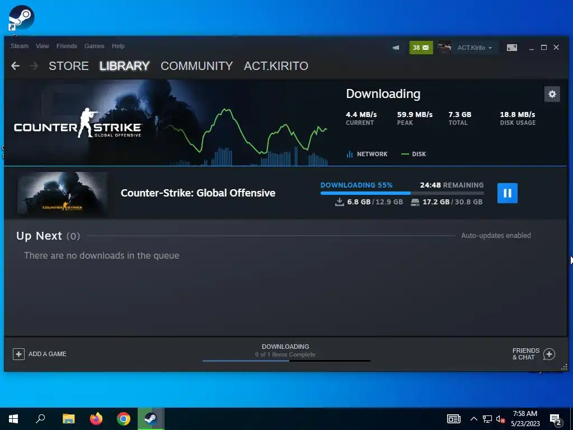Viewport: 573px width, 430px height.
Task: Minimize the Steam window
Action: click(532, 48)
